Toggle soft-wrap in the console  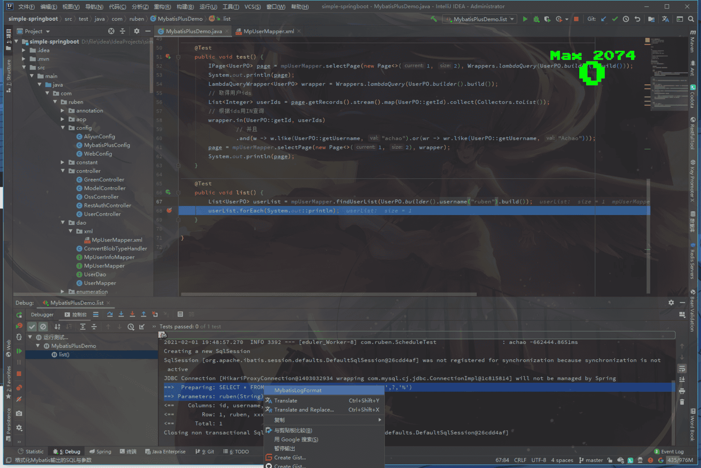click(682, 368)
